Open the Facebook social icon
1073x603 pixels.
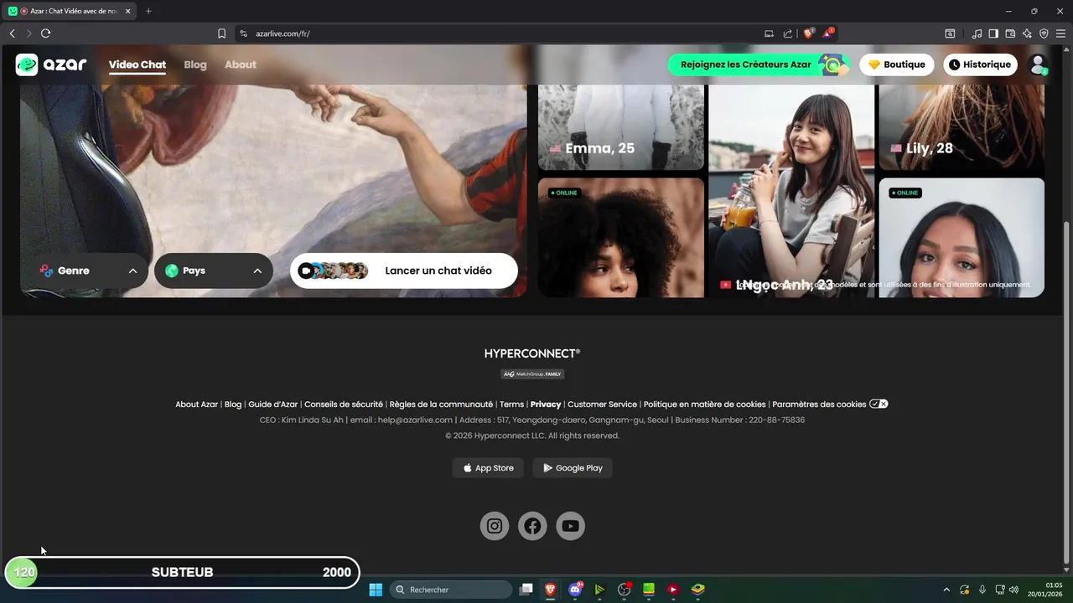(532, 526)
